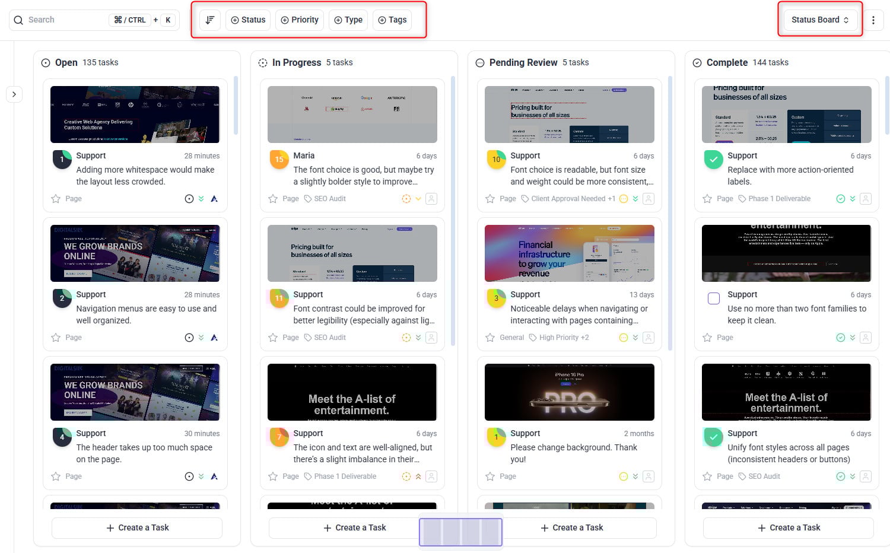Create a task in the Open column
Screen dimensions: 890x553
click(x=137, y=527)
